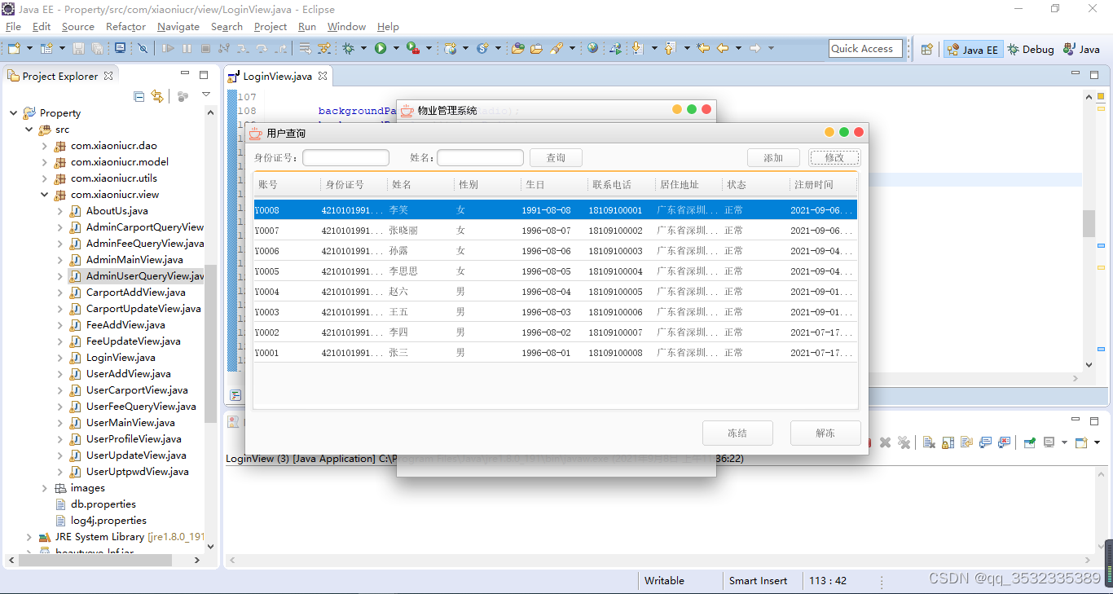Select the LoginView.java editor tab
This screenshot has height=594, width=1113.
tap(277, 75)
